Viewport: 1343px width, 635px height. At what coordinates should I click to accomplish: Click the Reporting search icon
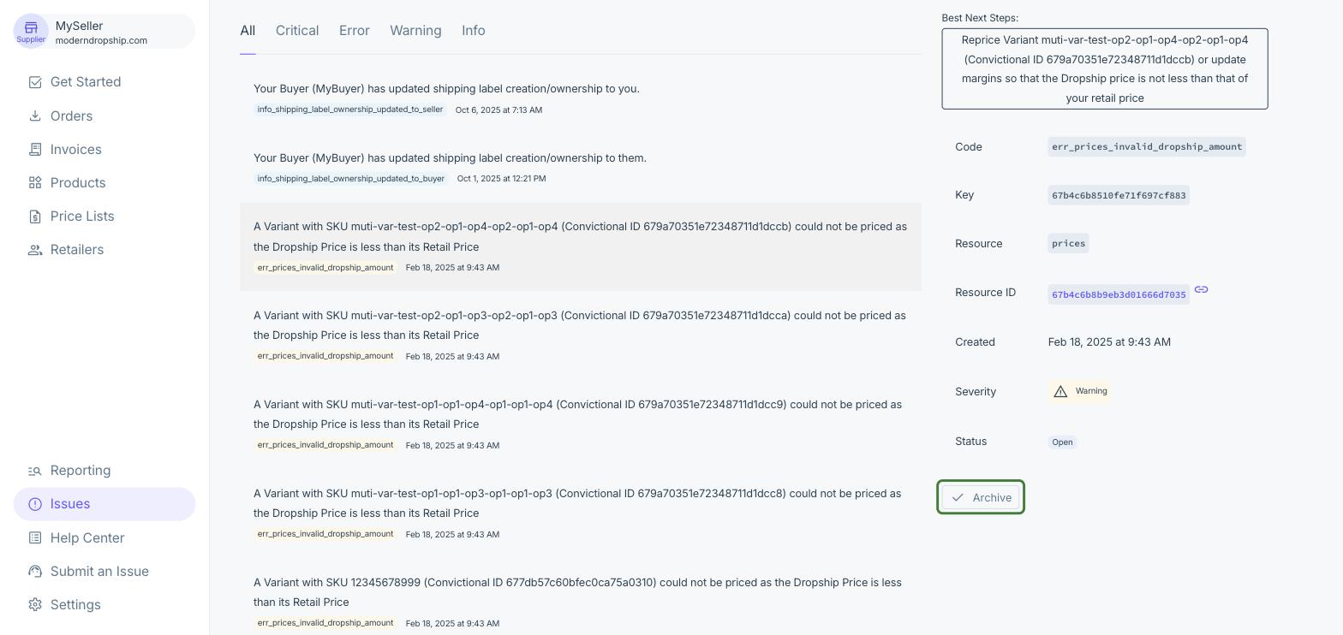click(x=35, y=471)
